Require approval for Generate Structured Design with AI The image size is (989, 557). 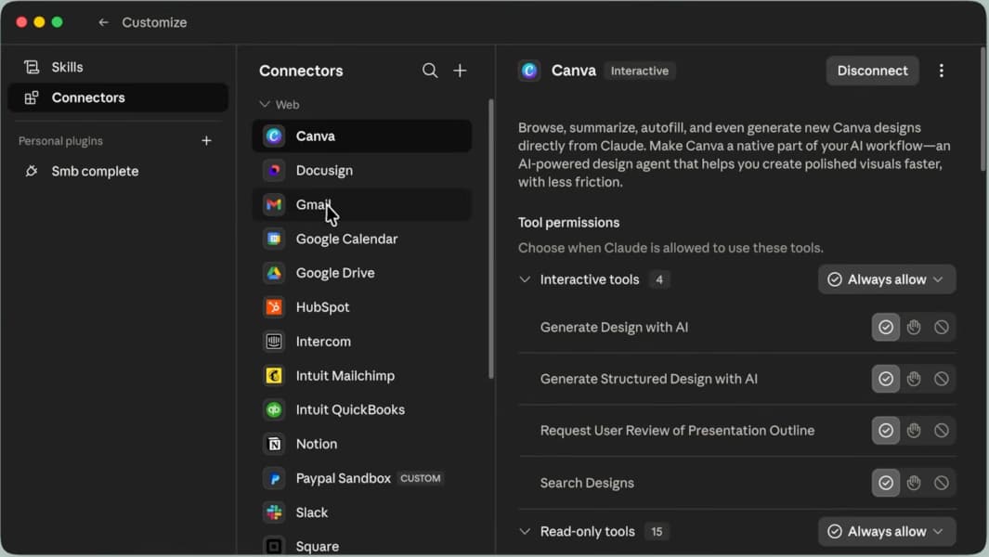tap(913, 379)
